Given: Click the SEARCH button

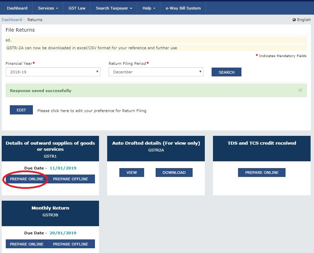Looking at the screenshot, I should pyautogui.click(x=226, y=72).
